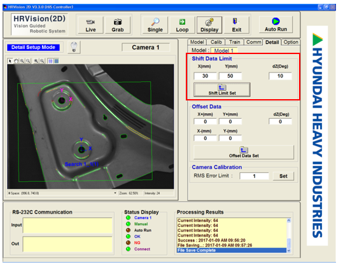Click the RMS Error Limit Set button
Screen dimensions: 343x267
click(283, 176)
